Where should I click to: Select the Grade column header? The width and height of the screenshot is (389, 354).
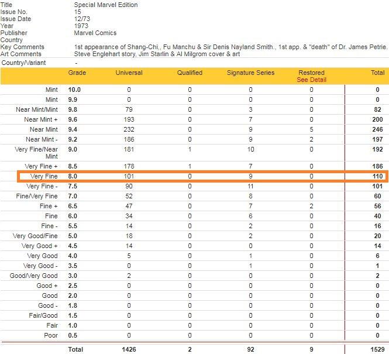tap(77, 73)
